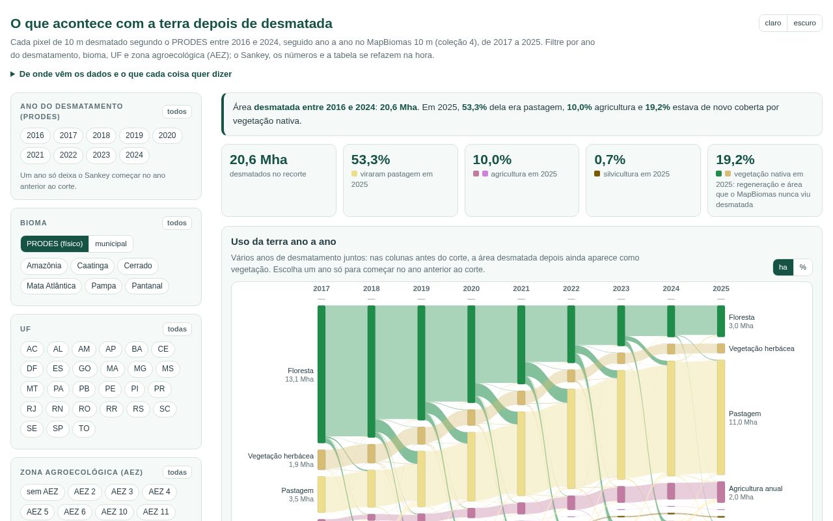The width and height of the screenshot is (833, 521).
Task: Filter by the AC state chip
Action: tap(32, 349)
